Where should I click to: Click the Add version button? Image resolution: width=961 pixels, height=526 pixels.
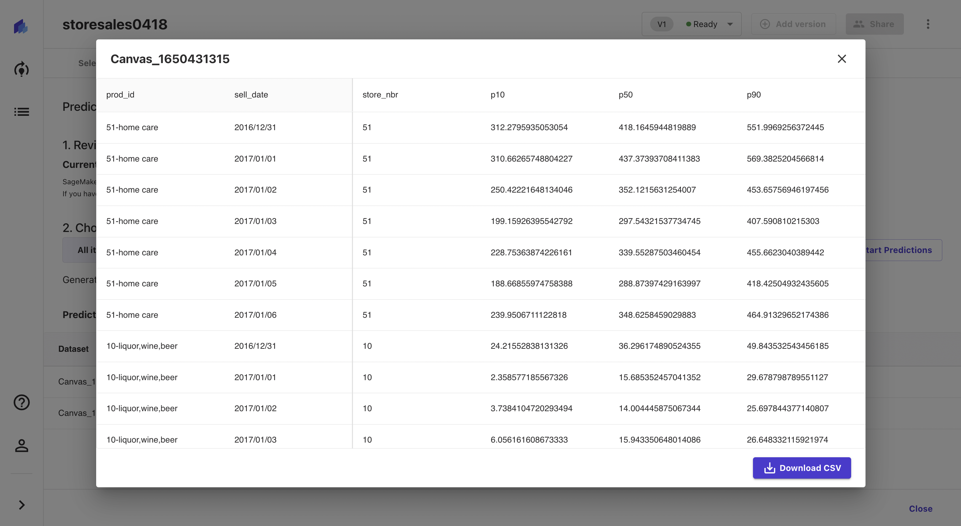tap(793, 24)
